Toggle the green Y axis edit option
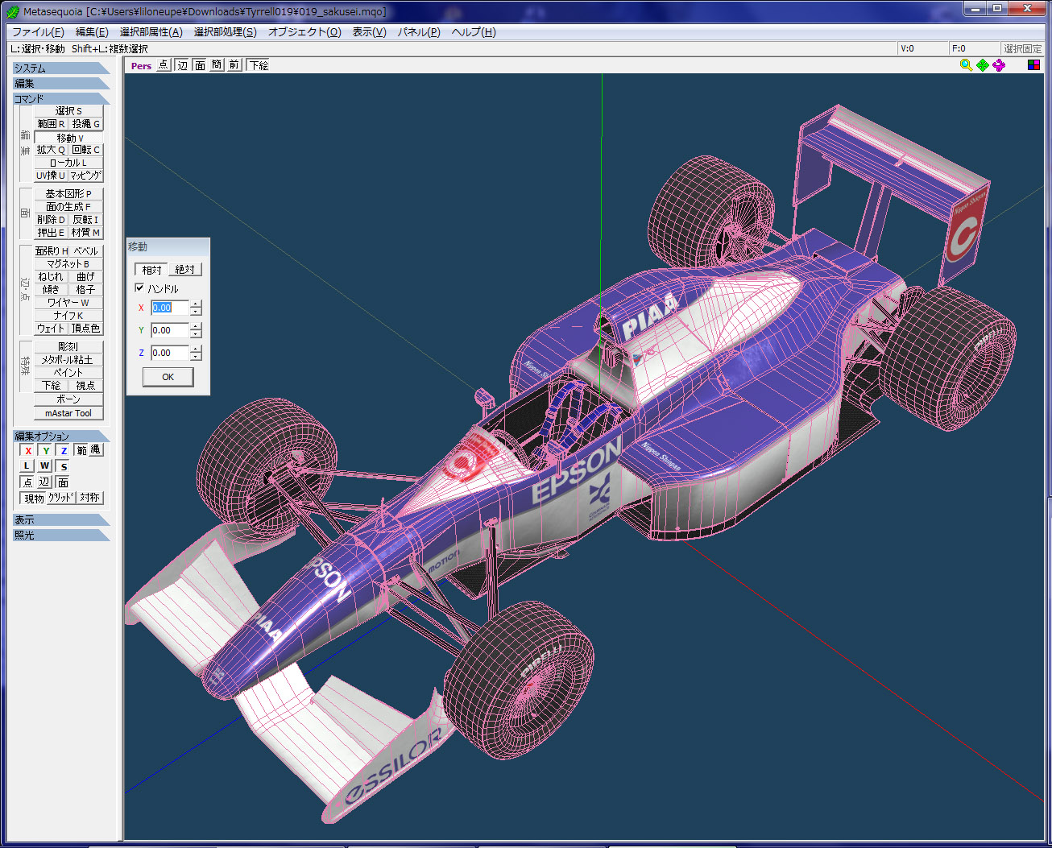Image resolution: width=1052 pixels, height=848 pixels. tap(46, 451)
